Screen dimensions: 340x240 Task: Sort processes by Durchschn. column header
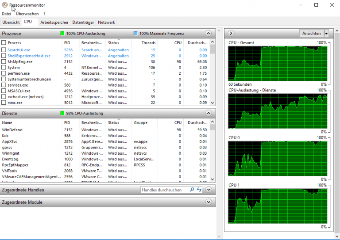[x=197, y=42]
